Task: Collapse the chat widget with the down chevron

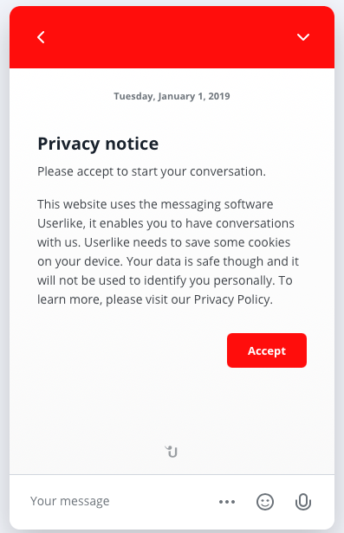Action: coord(302,36)
